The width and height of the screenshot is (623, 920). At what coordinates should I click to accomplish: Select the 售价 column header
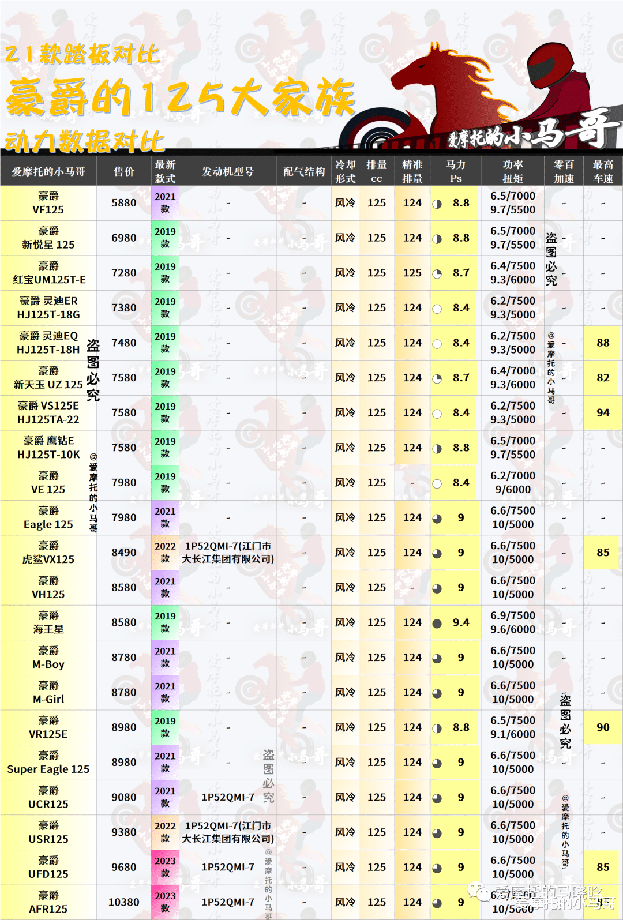124,171
